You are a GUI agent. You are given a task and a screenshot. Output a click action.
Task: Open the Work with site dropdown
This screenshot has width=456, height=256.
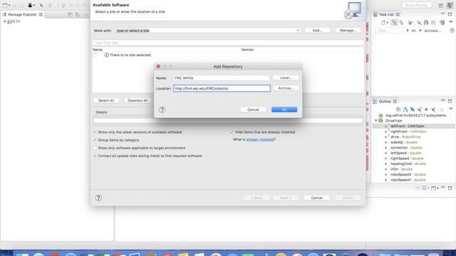tap(298, 31)
